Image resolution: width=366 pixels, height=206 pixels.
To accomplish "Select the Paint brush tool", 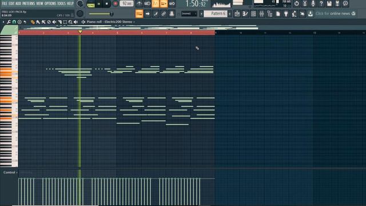I will [x=38, y=22].
